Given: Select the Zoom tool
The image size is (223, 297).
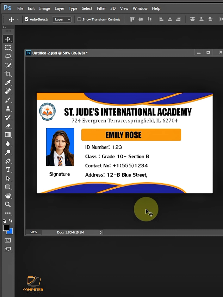Looking at the screenshot, I should pos(8,204).
